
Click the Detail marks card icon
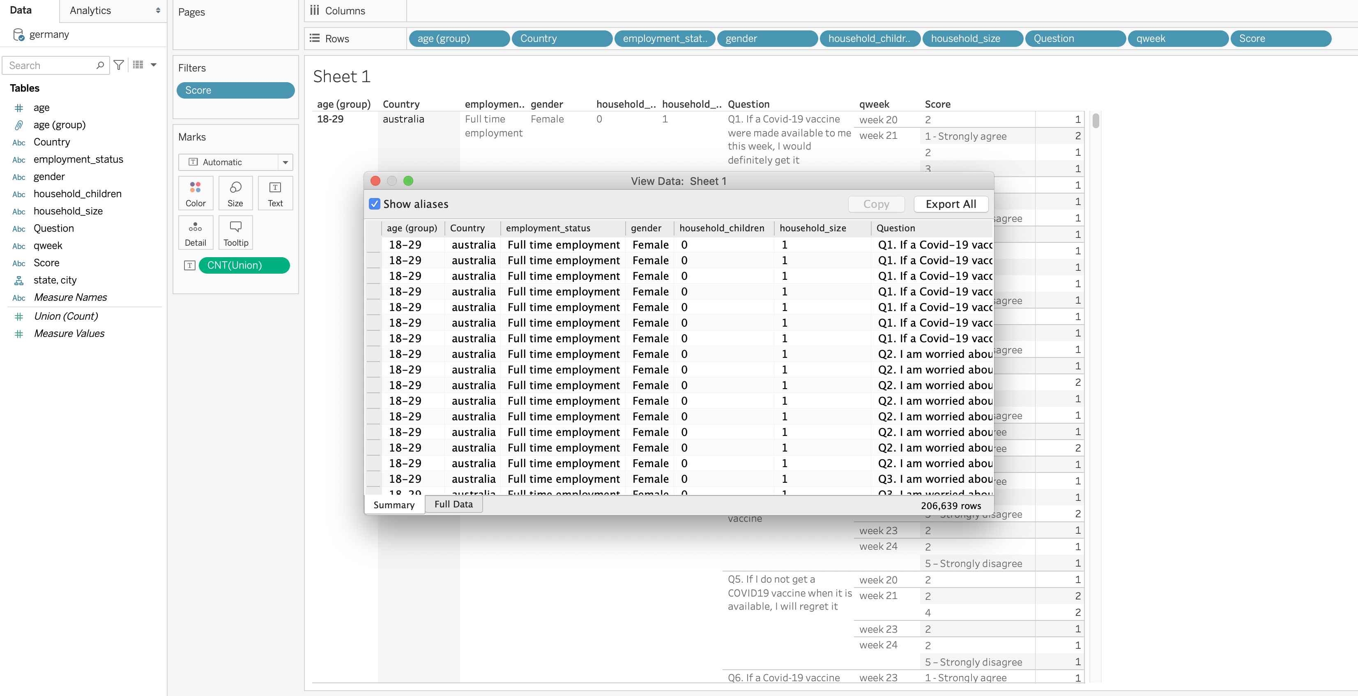point(195,227)
